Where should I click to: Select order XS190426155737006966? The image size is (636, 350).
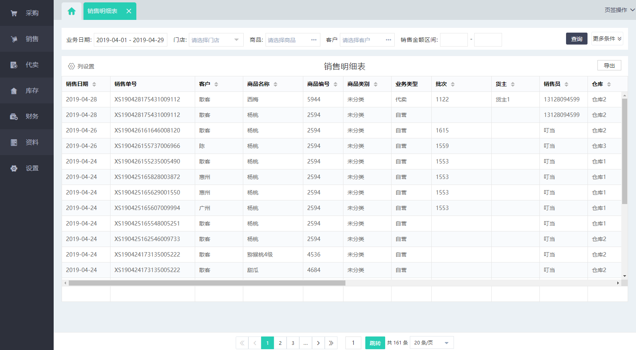pos(147,146)
